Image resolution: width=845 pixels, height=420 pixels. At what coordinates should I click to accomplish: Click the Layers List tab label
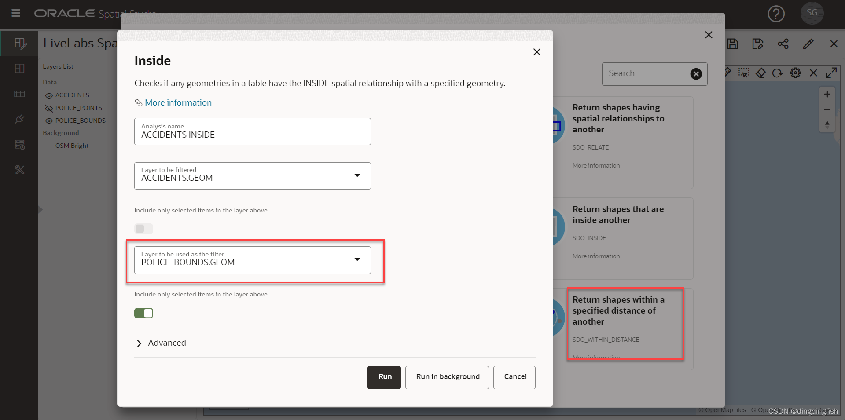(58, 66)
